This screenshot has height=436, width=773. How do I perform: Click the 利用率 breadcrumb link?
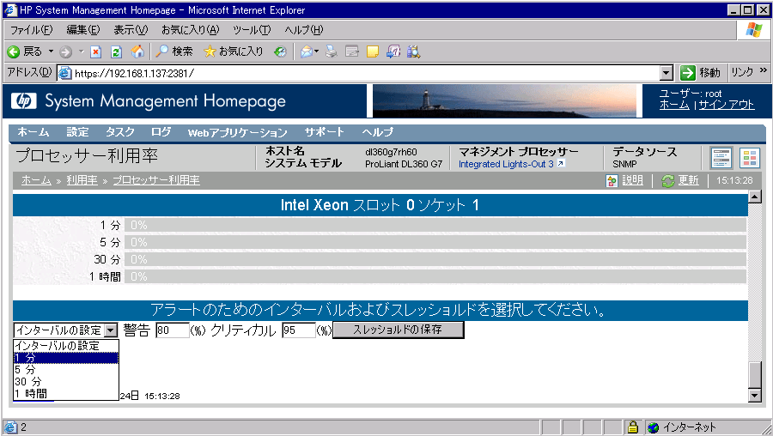82,180
